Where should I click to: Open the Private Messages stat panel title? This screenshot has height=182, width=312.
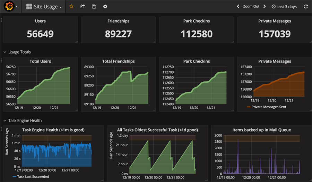tap(275, 21)
